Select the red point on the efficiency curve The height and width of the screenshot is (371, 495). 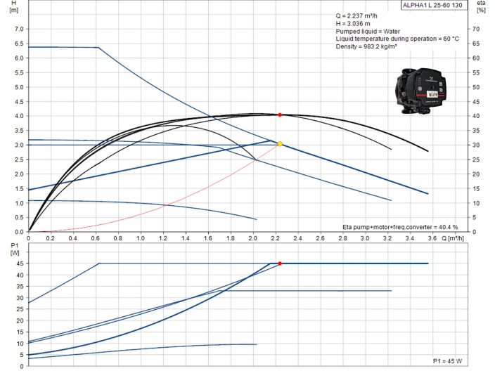click(x=280, y=115)
